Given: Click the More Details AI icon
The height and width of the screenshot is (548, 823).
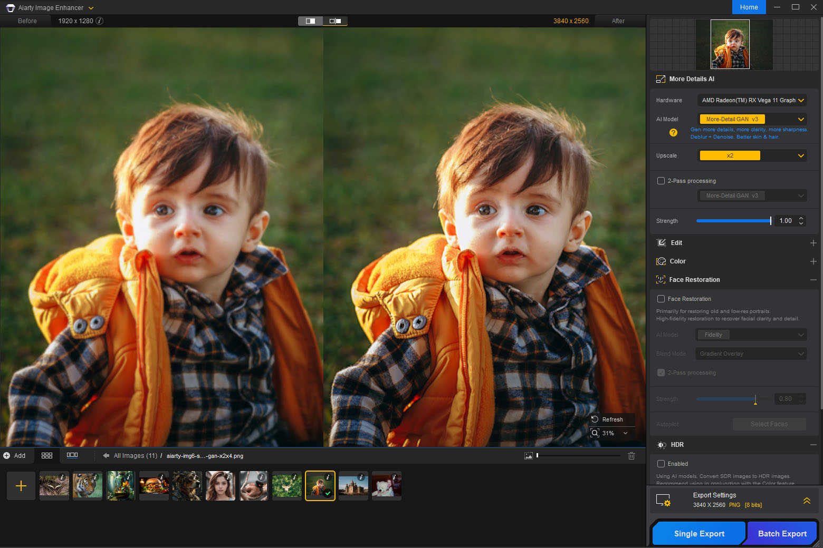Looking at the screenshot, I should coord(661,79).
